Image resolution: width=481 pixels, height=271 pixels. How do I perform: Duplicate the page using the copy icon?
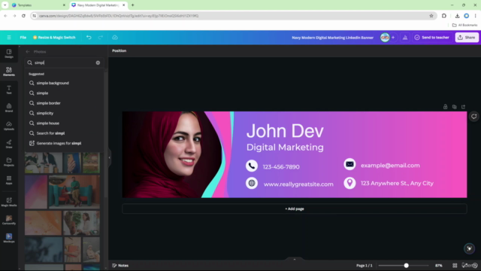pyautogui.click(x=454, y=107)
